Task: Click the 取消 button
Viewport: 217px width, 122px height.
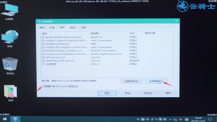Action: coord(127,93)
